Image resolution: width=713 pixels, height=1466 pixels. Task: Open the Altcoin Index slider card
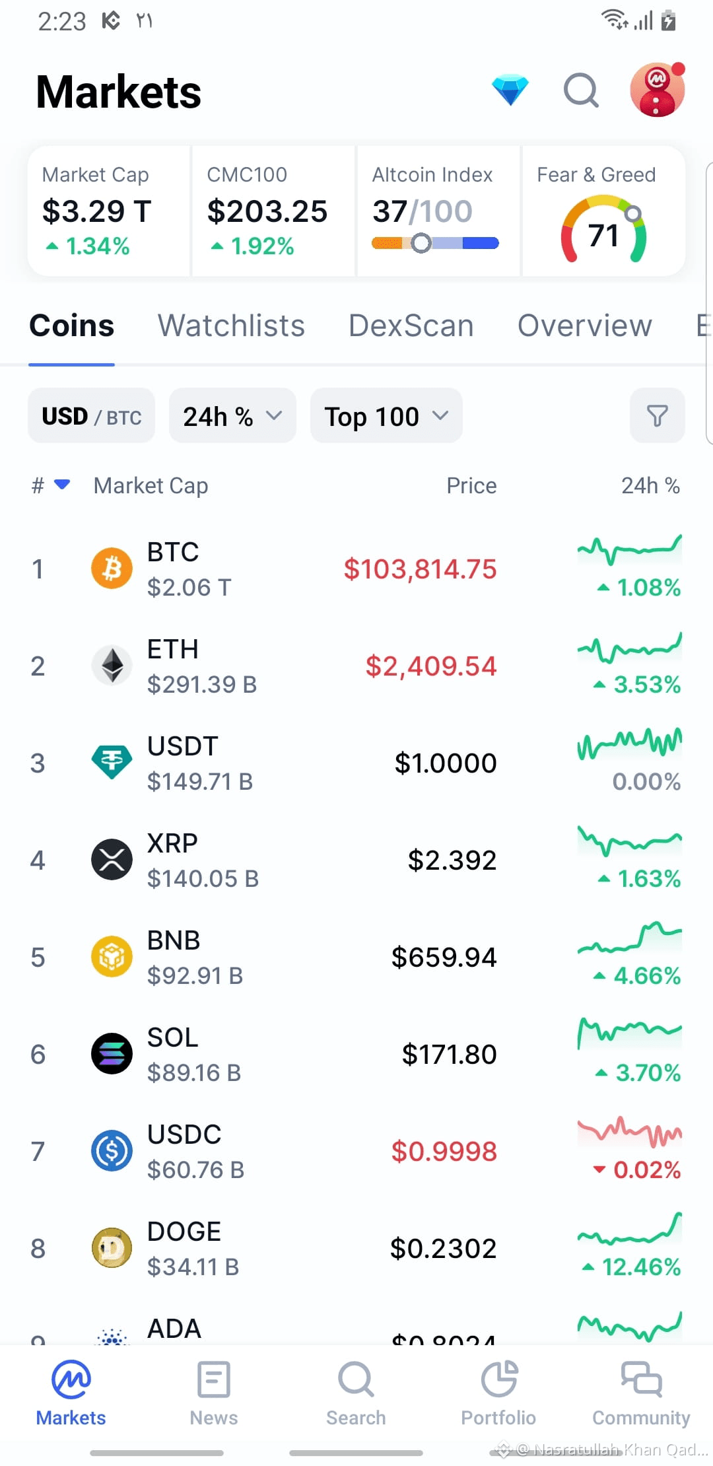[x=438, y=211]
